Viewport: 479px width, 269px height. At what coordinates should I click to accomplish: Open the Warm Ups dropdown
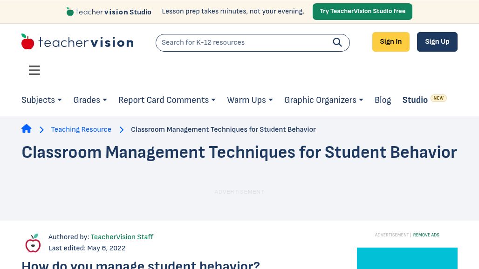tap(250, 100)
